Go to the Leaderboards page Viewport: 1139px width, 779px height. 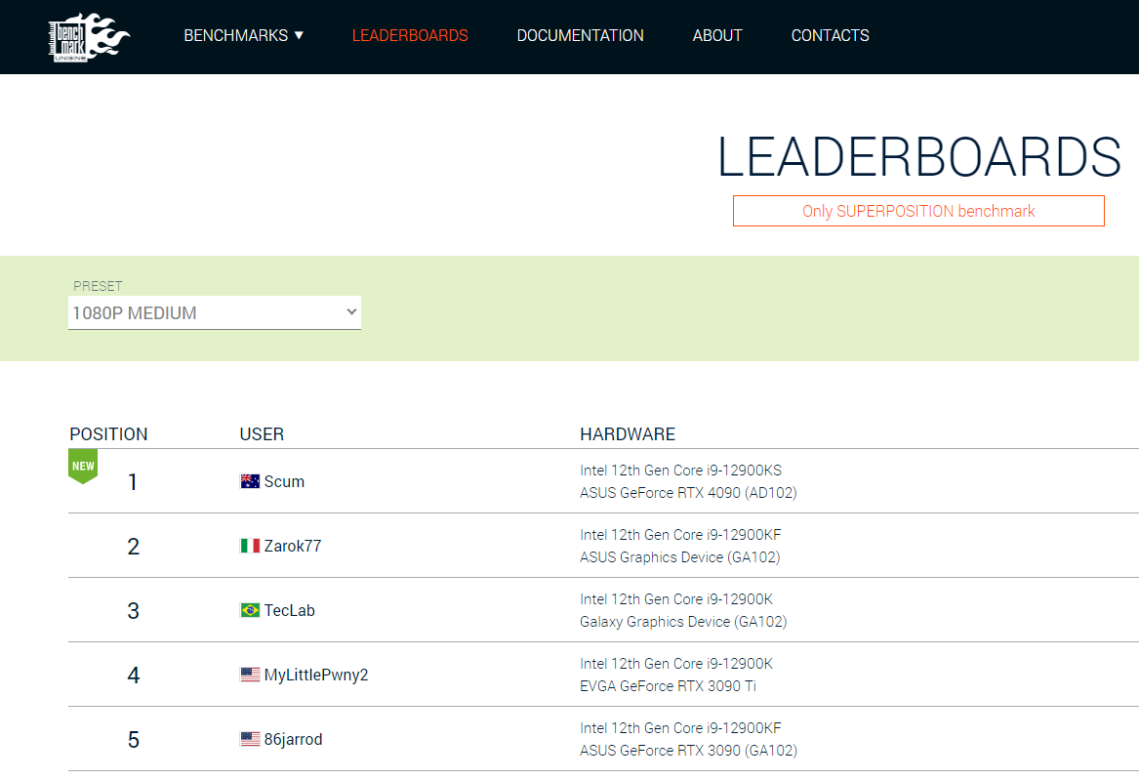coord(410,35)
